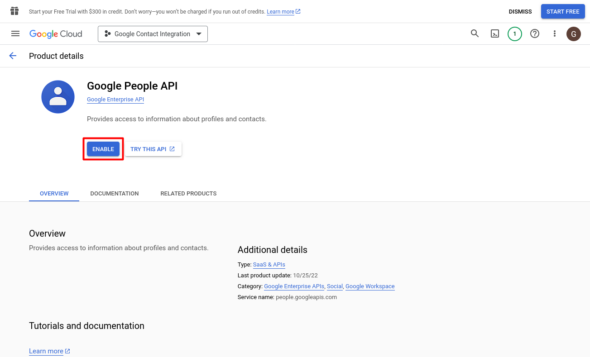The height and width of the screenshot is (357, 590).
Task: Click the Enable button
Action: coord(103,149)
